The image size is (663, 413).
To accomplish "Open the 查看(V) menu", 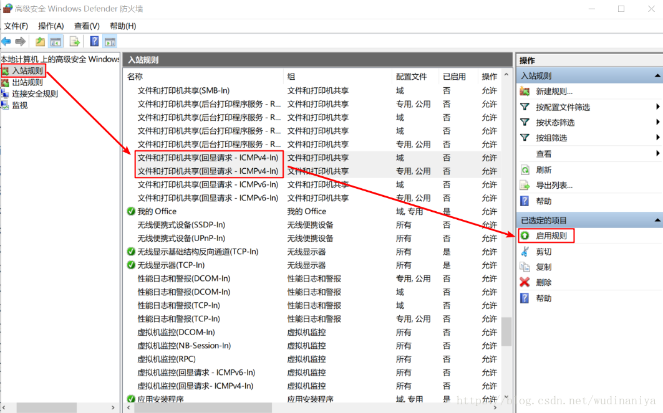I will (87, 26).
